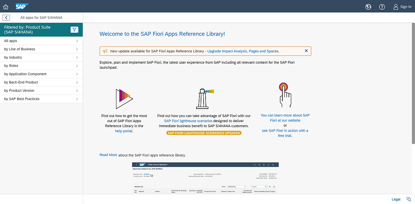The width and height of the screenshot is (415, 204).
Task: Open the Upgrade Impact Analysis link
Action: pos(227,51)
